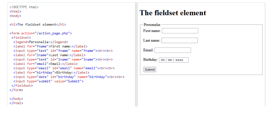Screen dimensions: 268x114
Task: Select the mm month segment of Birthday
Action: pos(170,60)
